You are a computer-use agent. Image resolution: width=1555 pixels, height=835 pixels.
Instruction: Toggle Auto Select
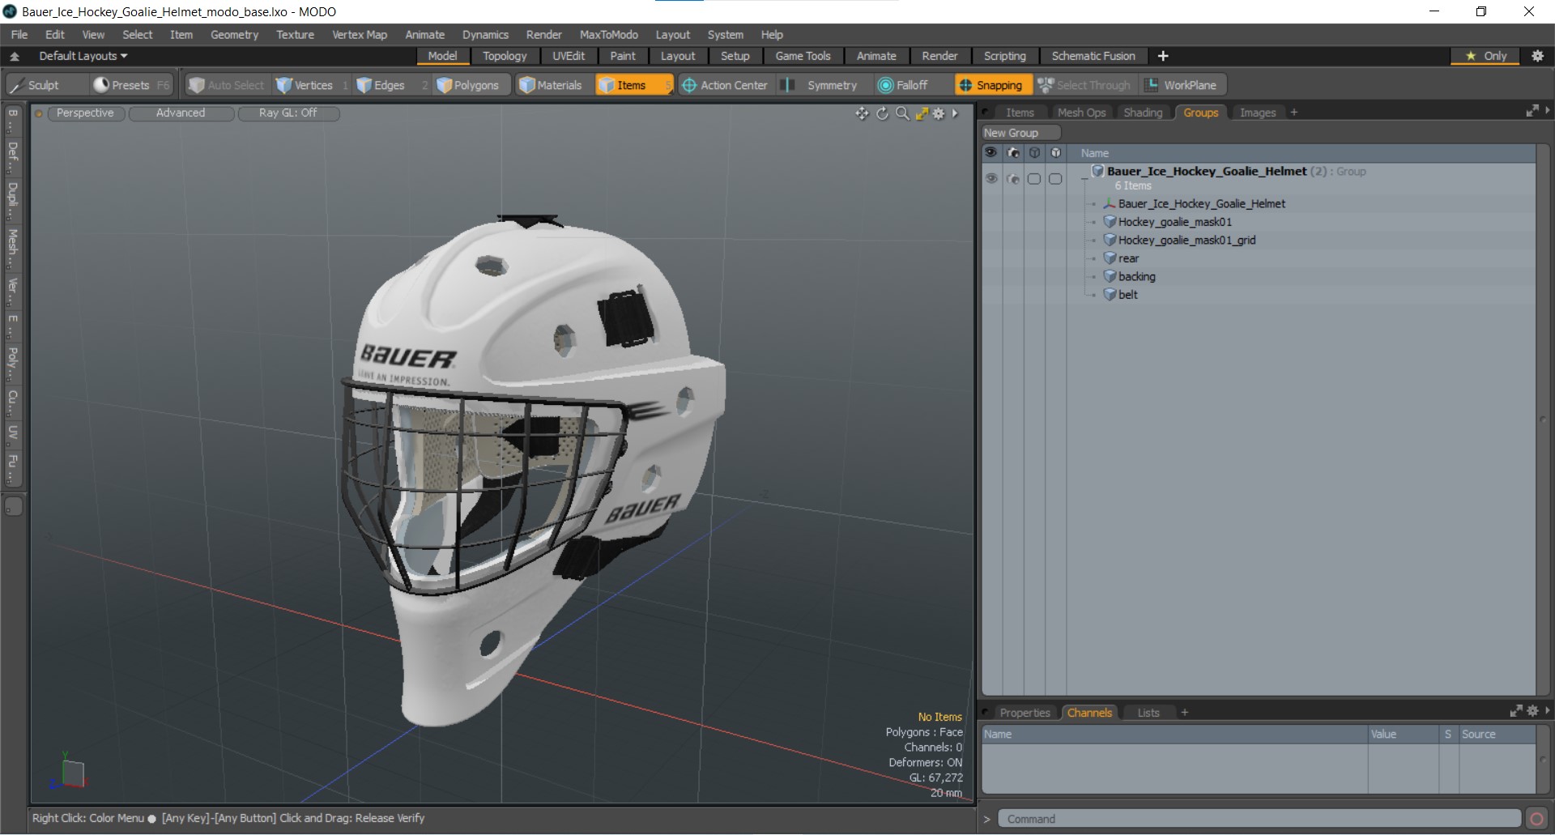click(x=227, y=85)
